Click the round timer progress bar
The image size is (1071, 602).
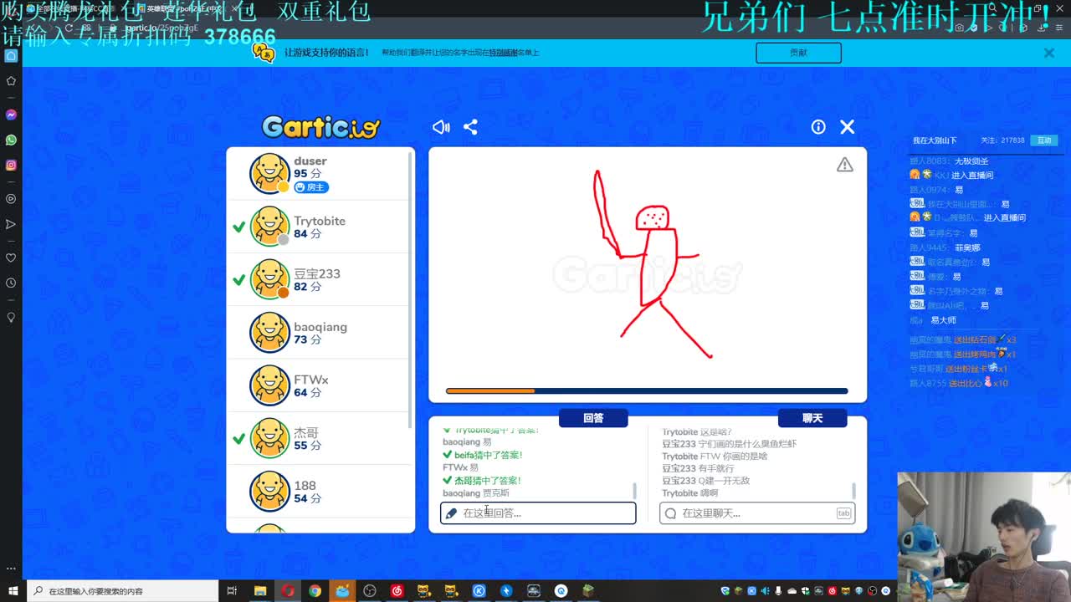(x=647, y=390)
